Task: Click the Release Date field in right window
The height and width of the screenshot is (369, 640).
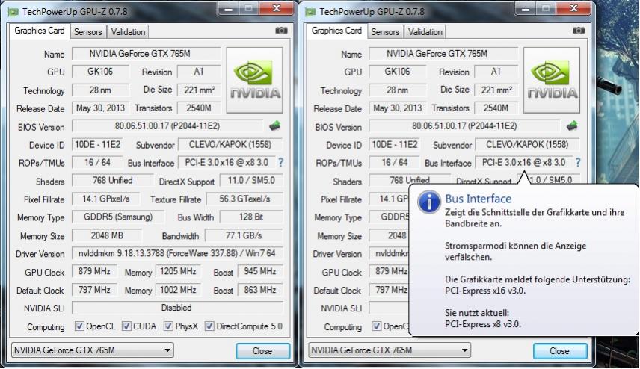Action: [398, 108]
